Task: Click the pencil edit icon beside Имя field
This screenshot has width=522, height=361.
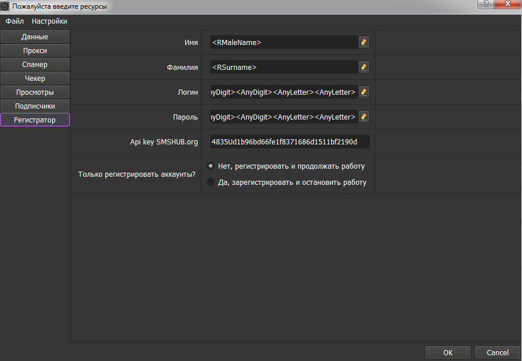Action: tap(364, 42)
